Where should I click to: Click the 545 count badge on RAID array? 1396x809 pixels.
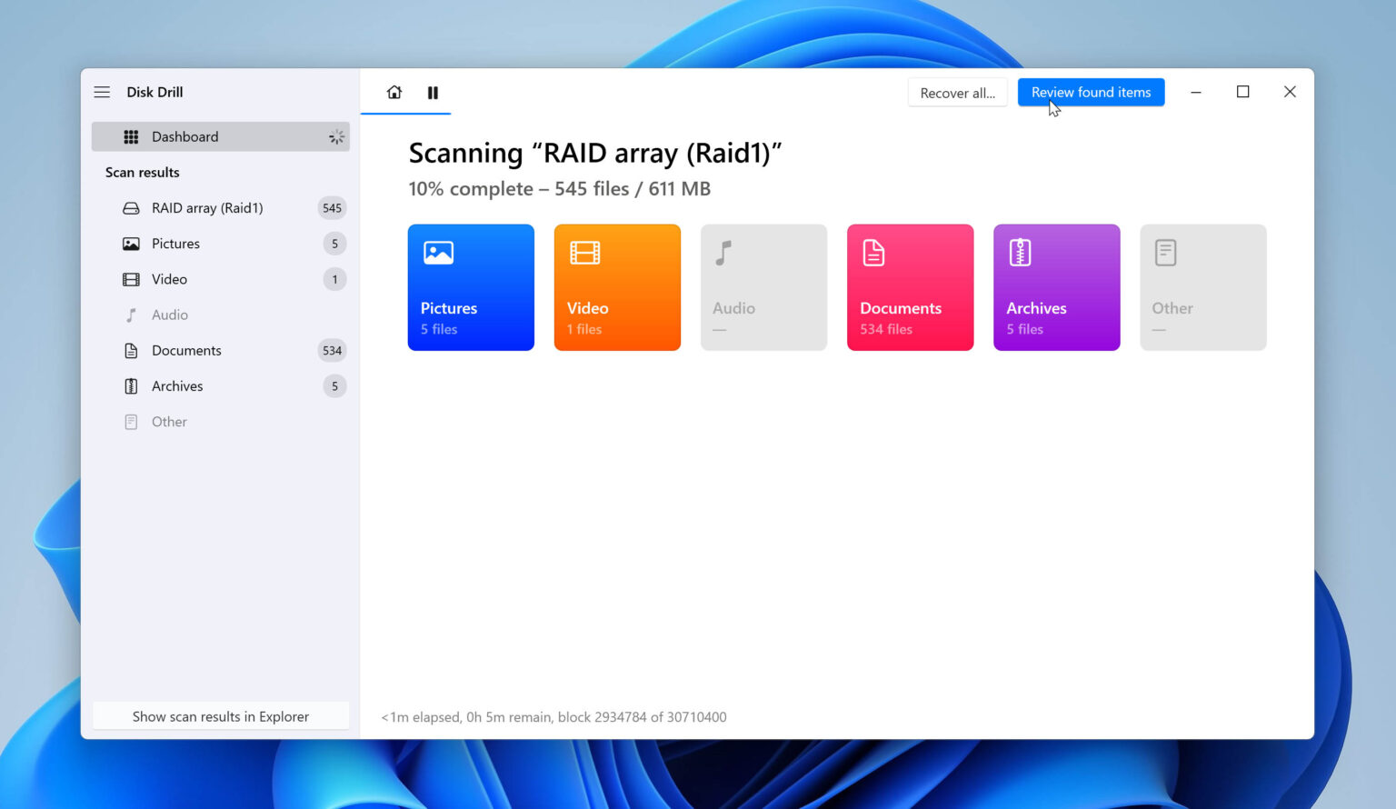pos(332,207)
